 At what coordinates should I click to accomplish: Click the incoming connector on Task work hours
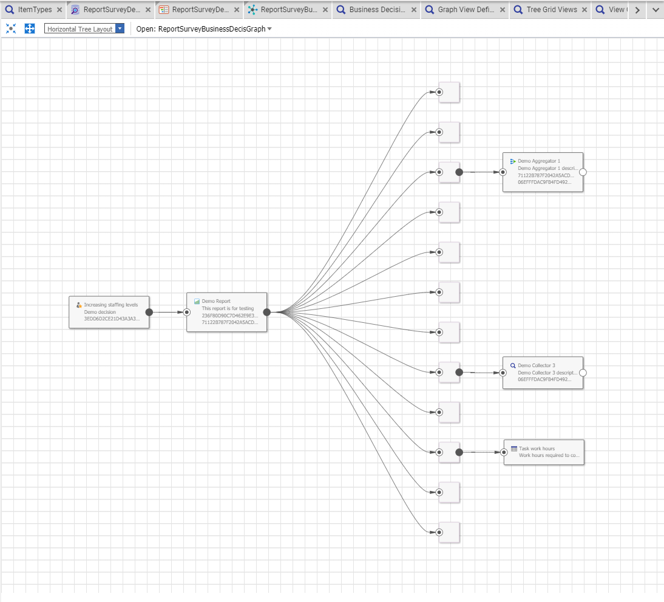click(x=504, y=452)
